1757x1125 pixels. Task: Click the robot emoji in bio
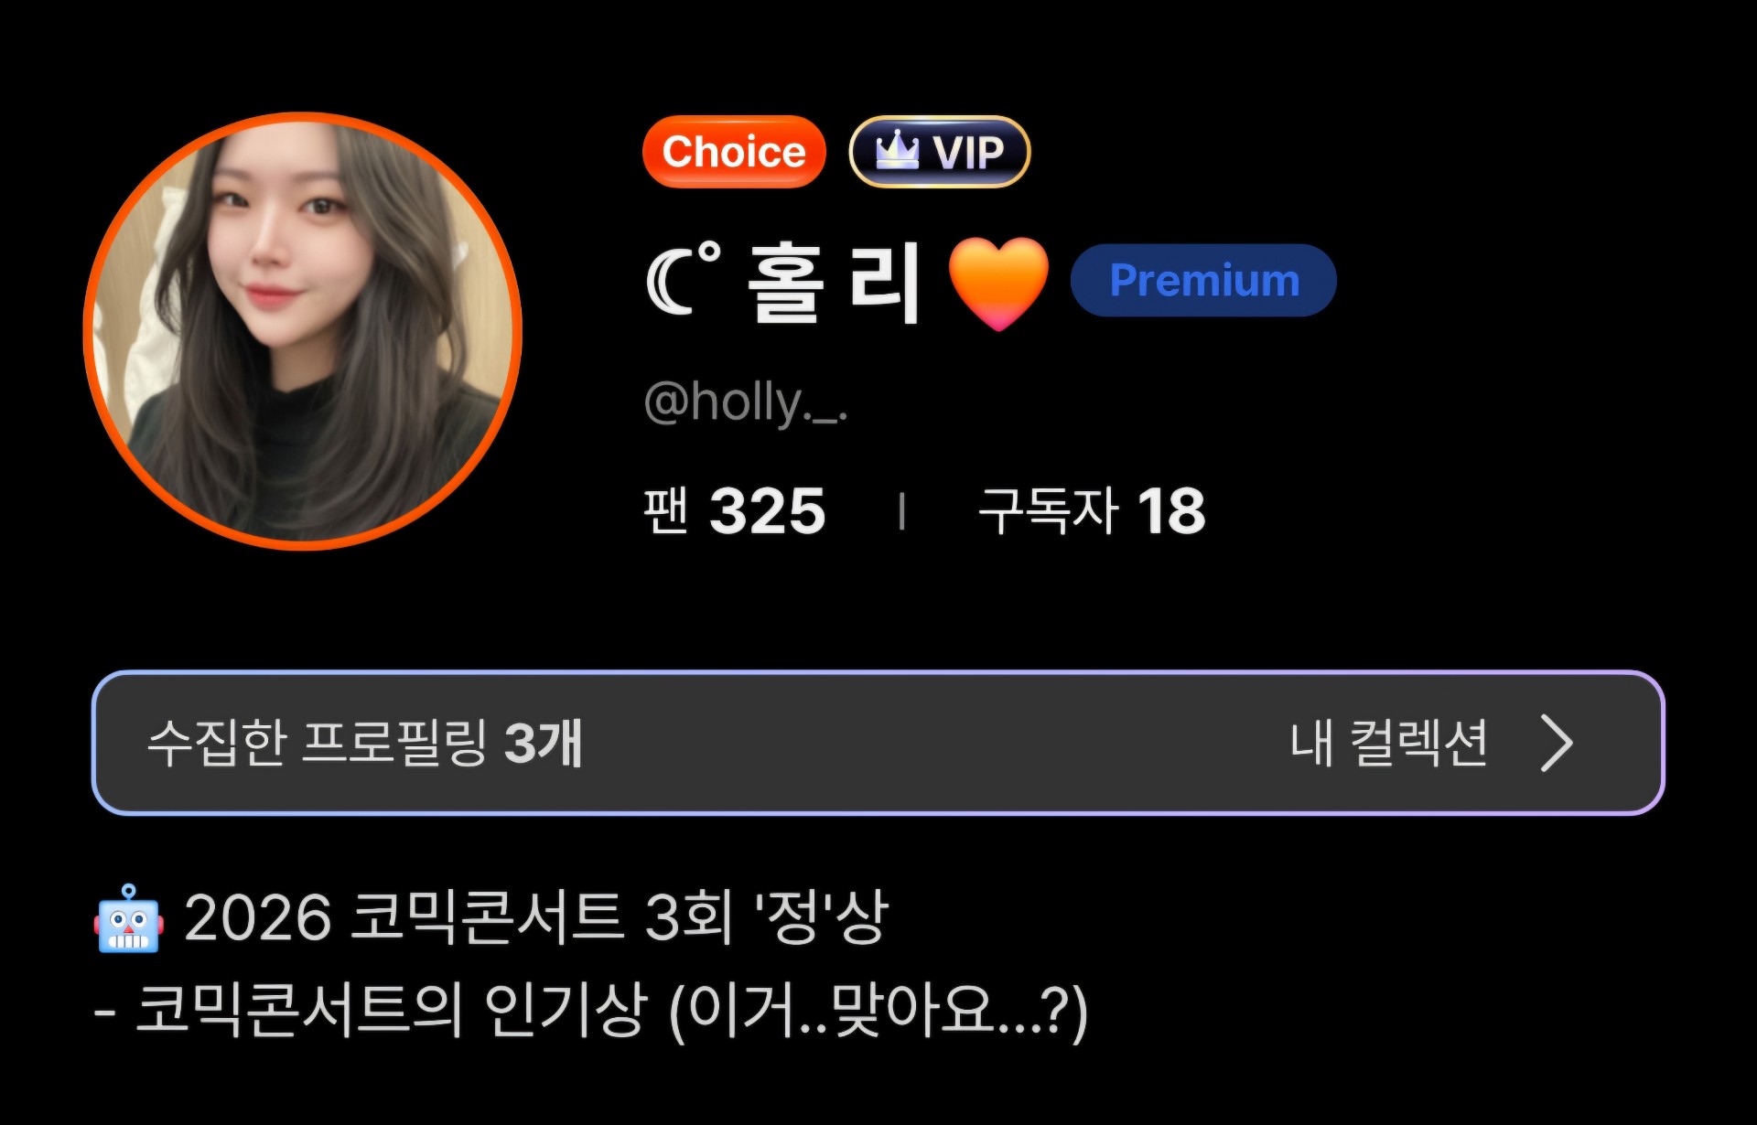(x=128, y=918)
